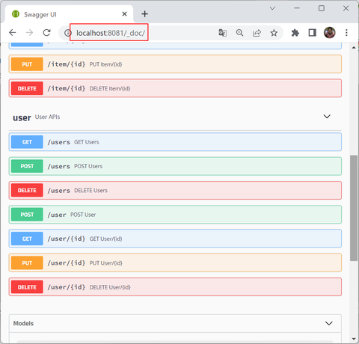Expand the GET /users operation
Image resolution: width=359 pixels, height=344 pixels.
click(175, 142)
